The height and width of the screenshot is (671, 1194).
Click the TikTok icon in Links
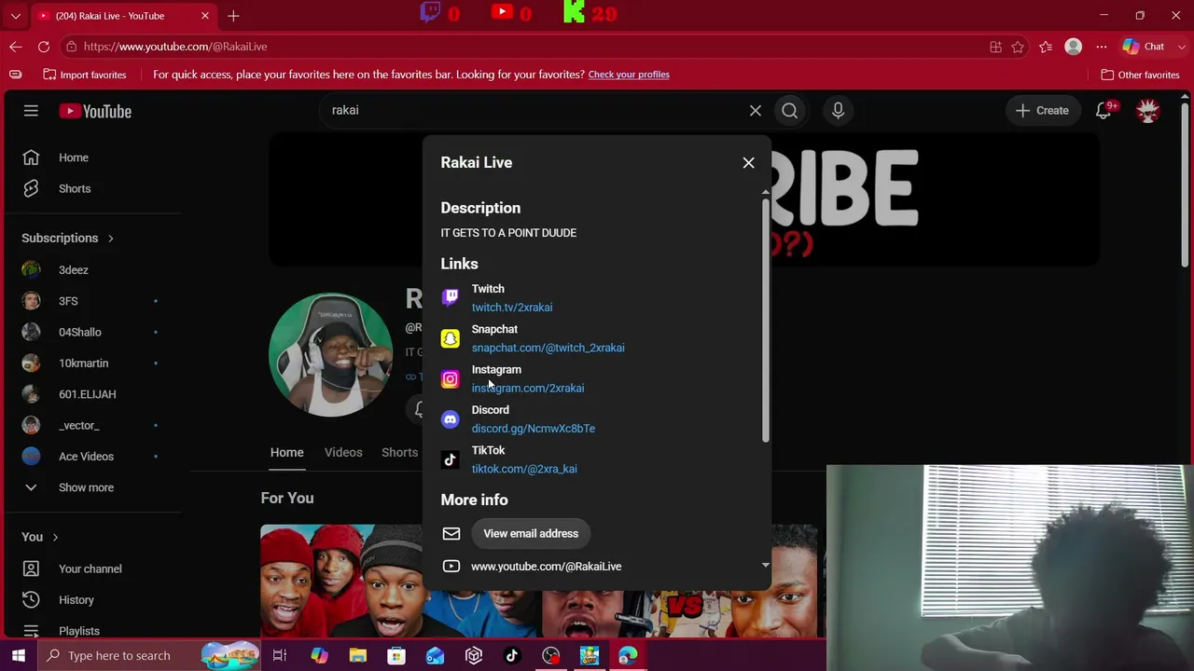pyautogui.click(x=451, y=459)
